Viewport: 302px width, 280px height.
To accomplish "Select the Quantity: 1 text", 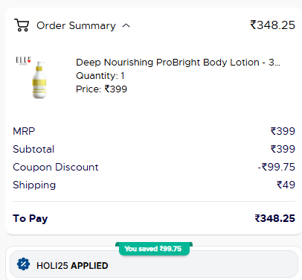I will pos(100,76).
